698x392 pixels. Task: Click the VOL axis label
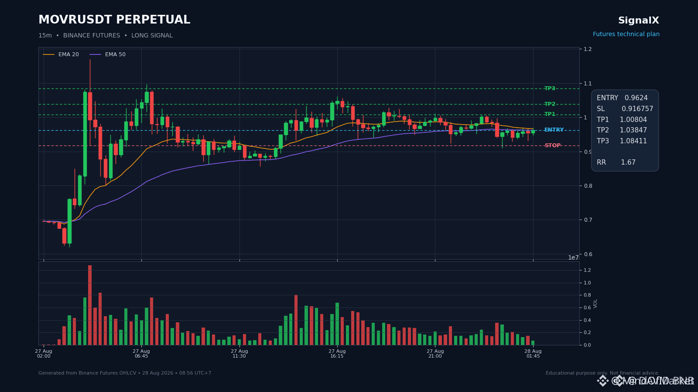pyautogui.click(x=595, y=303)
